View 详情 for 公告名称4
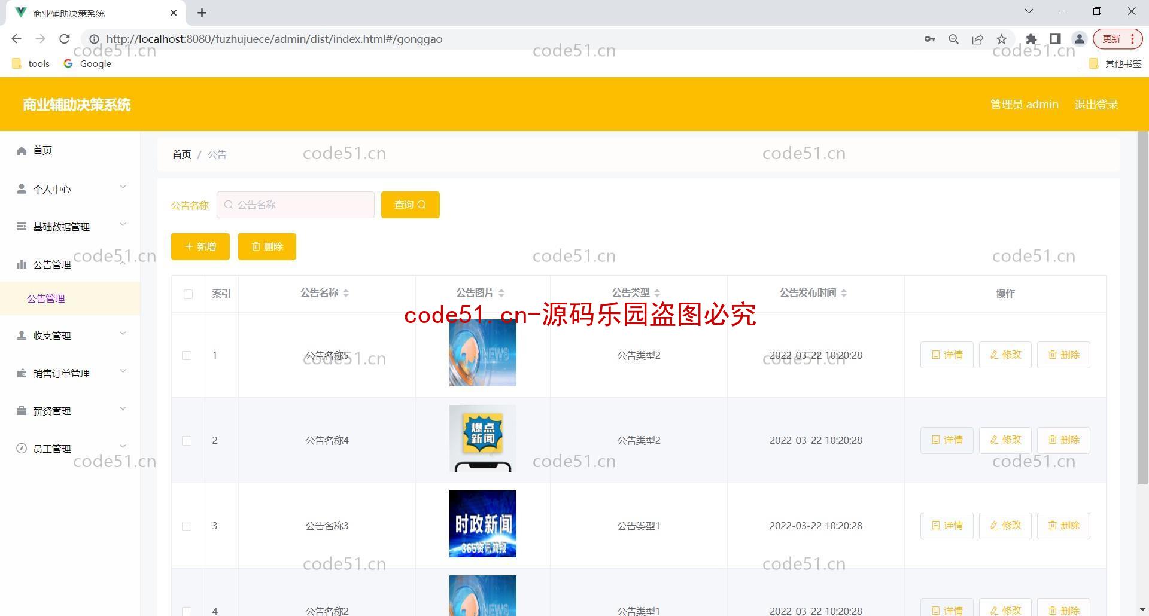The height and width of the screenshot is (616, 1149). coord(947,440)
